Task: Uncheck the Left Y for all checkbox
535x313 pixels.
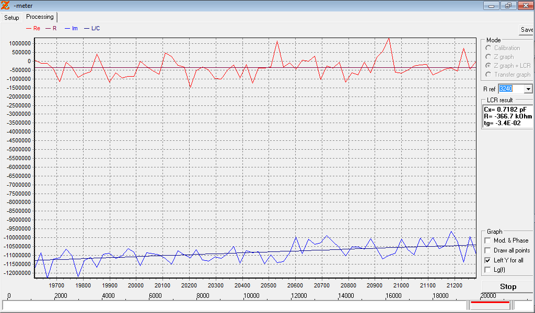Action: point(487,260)
